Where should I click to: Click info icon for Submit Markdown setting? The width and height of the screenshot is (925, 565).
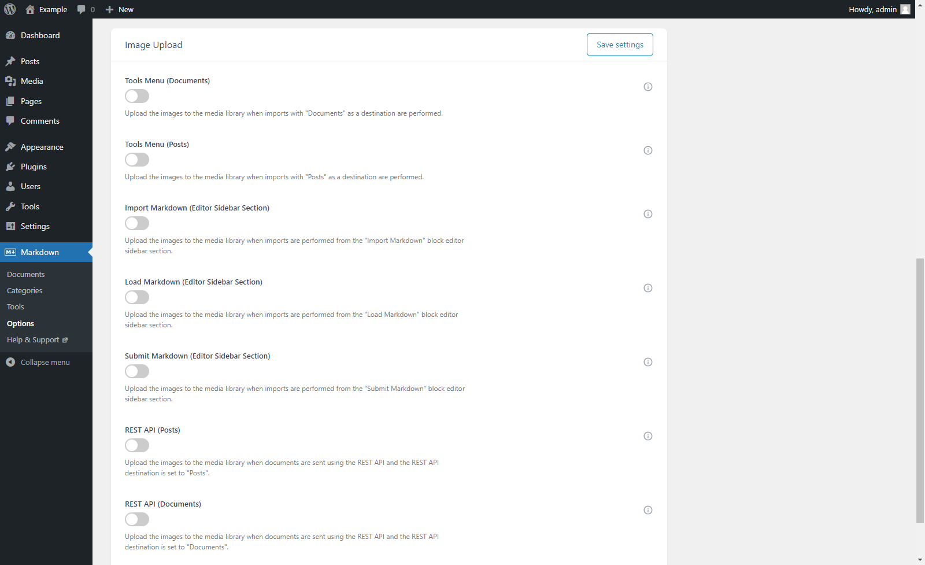tap(648, 362)
